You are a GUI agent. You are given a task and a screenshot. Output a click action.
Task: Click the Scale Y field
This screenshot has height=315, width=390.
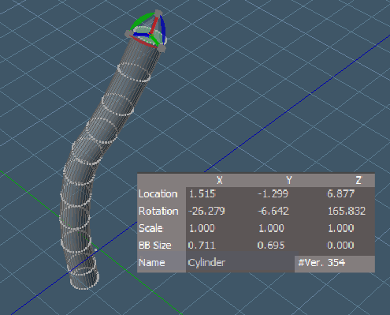272,228
